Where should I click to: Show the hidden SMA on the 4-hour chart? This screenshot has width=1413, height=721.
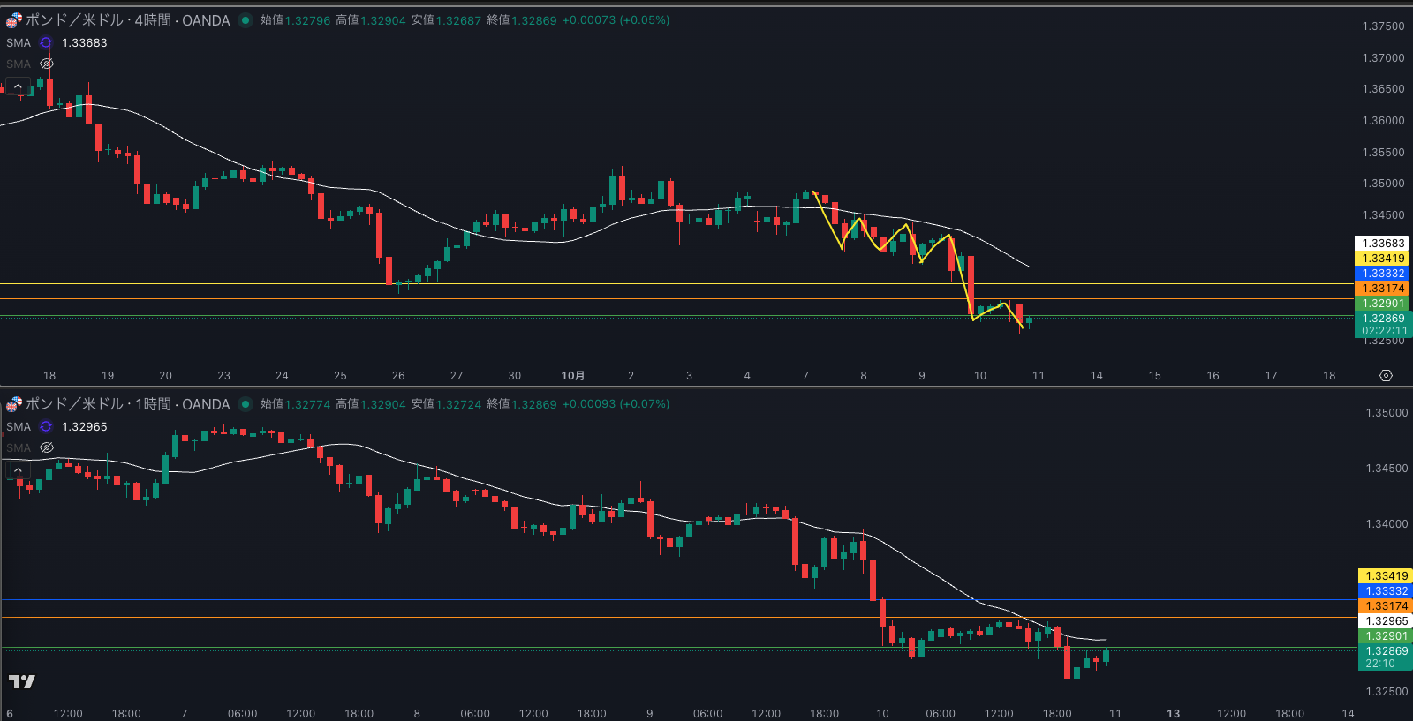pyautogui.click(x=47, y=64)
